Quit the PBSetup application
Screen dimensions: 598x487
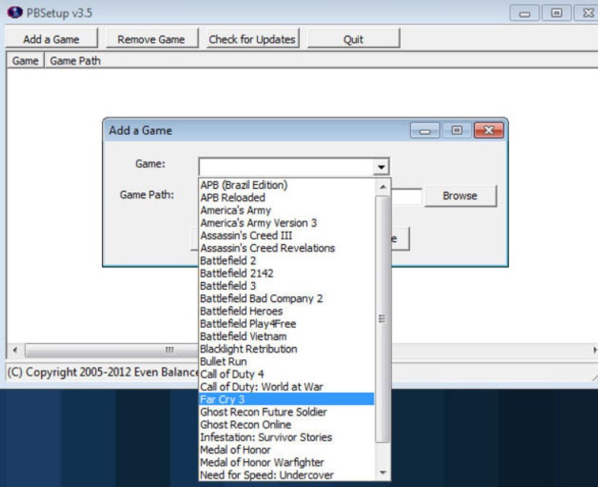[x=354, y=39]
